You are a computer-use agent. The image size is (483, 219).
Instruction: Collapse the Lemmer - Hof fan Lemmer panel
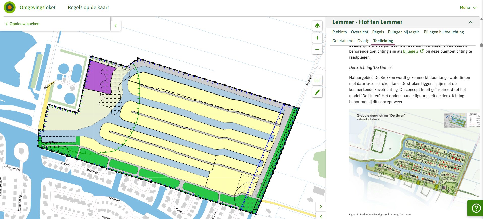point(470,22)
